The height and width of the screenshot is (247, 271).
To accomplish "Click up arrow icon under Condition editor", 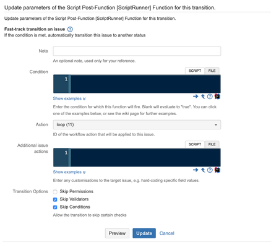I will point(203,97).
